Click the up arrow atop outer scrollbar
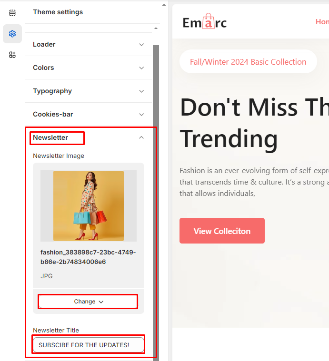This screenshot has height=361, width=329. (164, 5)
